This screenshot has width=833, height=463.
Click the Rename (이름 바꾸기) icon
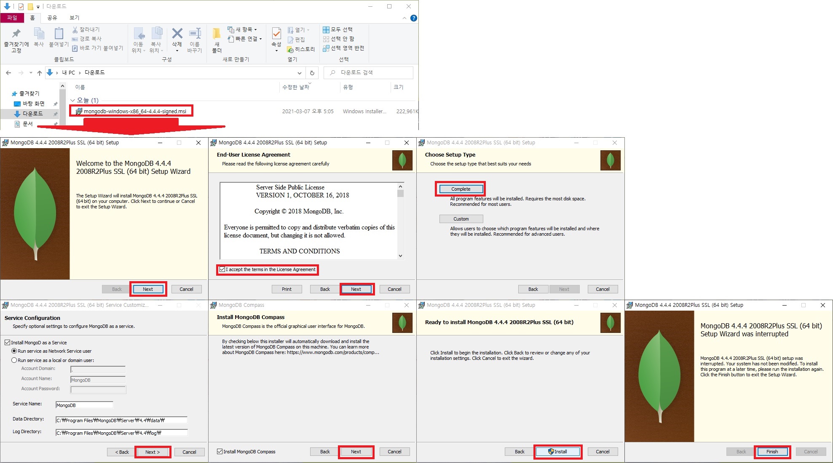pyautogui.click(x=195, y=34)
